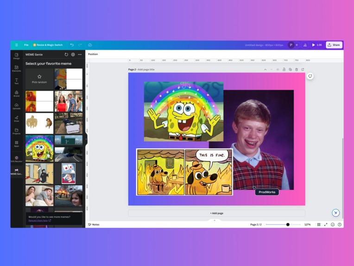
Task: Open the grid view icon
Action: 319,225
